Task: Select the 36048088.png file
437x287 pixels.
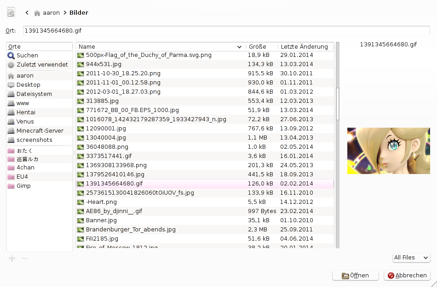Action: pyautogui.click(x=205, y=147)
